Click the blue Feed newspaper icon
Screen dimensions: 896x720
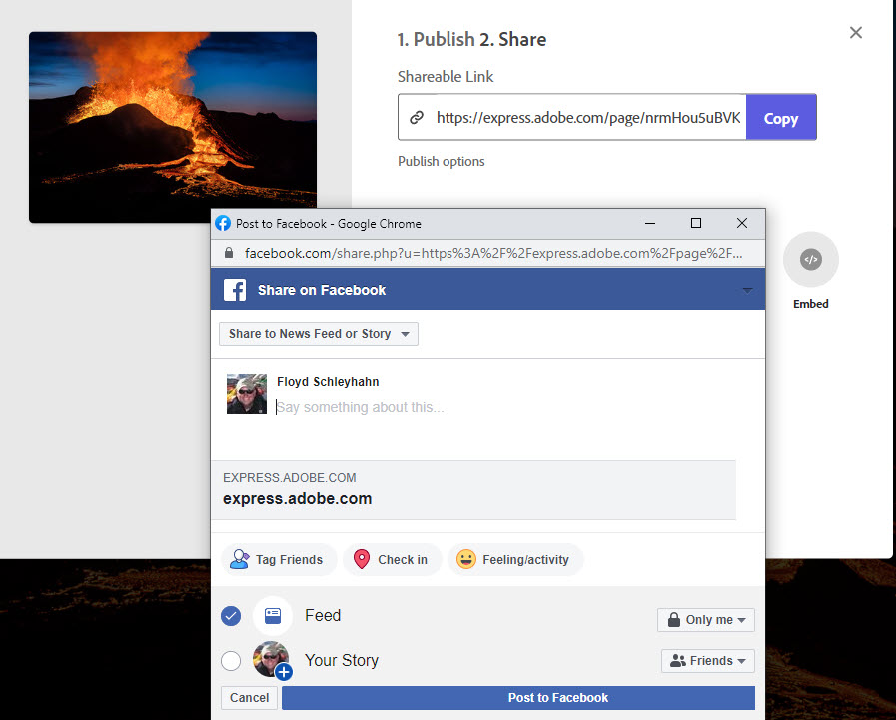click(x=272, y=615)
